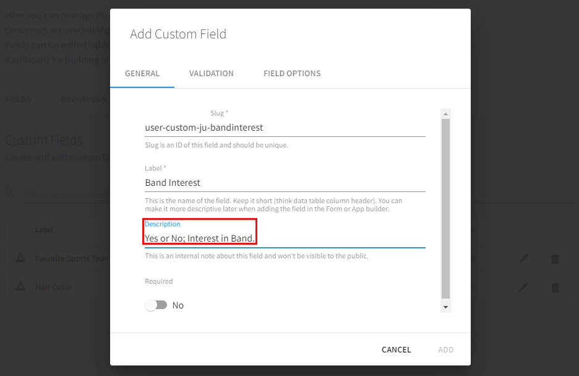The width and height of the screenshot is (579, 376).
Task: Open the Field Options tab
Action: click(292, 73)
